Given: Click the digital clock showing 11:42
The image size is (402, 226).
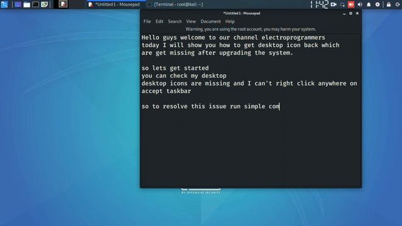Looking at the screenshot, I should tap(319, 4).
